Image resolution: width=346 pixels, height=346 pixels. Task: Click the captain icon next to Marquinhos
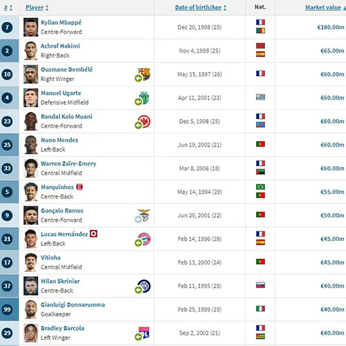click(x=80, y=187)
